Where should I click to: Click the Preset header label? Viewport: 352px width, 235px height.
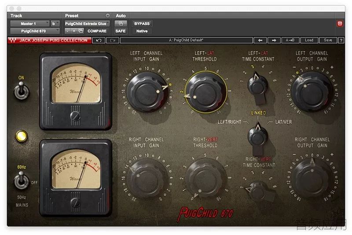(72, 16)
